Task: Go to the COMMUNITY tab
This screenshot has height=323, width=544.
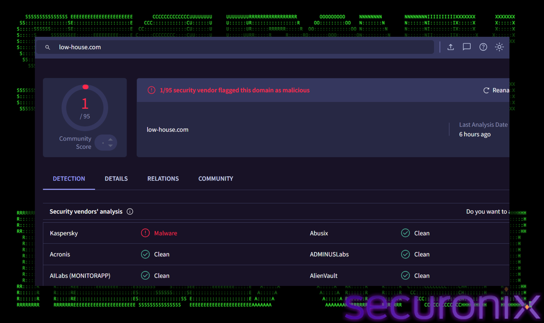Action: [216, 179]
